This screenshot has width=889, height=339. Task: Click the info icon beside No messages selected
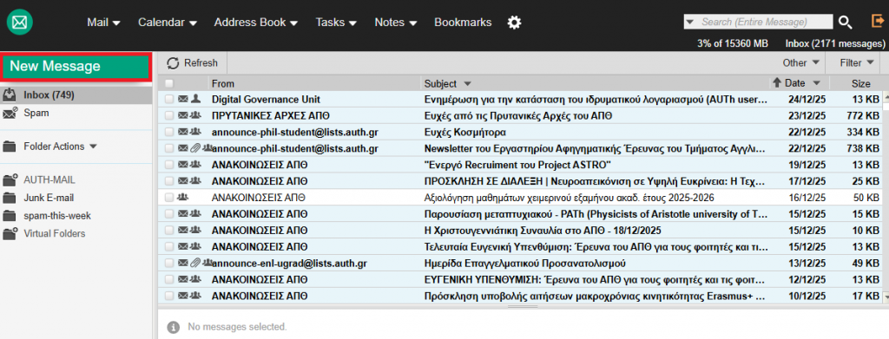point(174,327)
